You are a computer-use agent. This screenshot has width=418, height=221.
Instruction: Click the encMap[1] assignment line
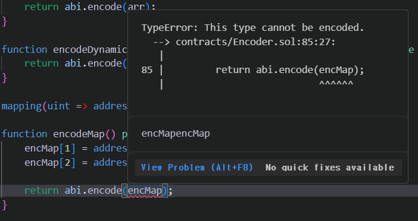(x=76, y=148)
